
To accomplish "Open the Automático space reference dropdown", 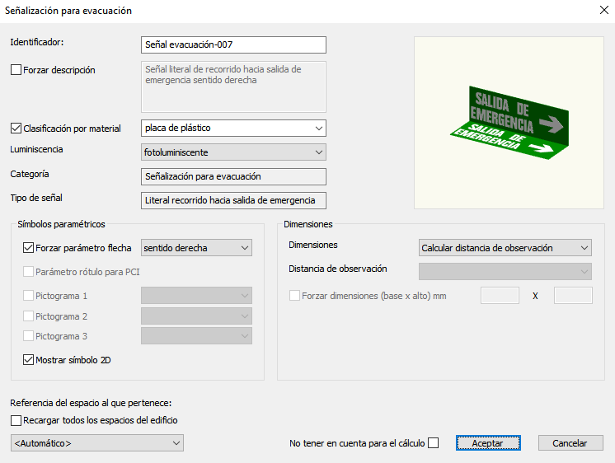I will coord(97,444).
